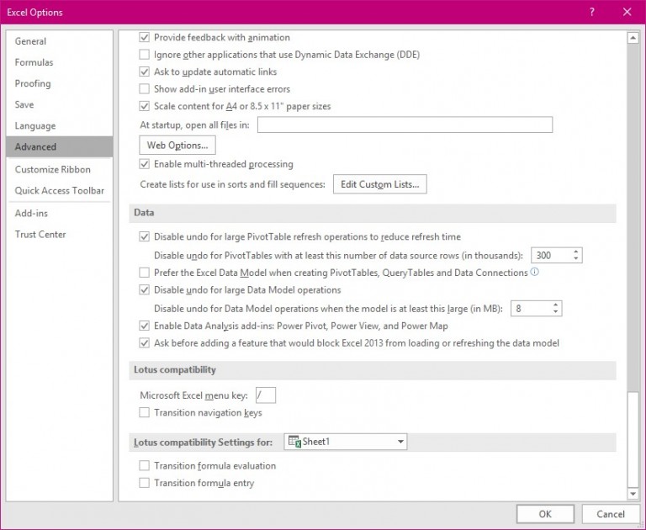Screen dimensions: 646x530
Task: Open the Customize Ribbon category
Action: [x=60, y=169]
